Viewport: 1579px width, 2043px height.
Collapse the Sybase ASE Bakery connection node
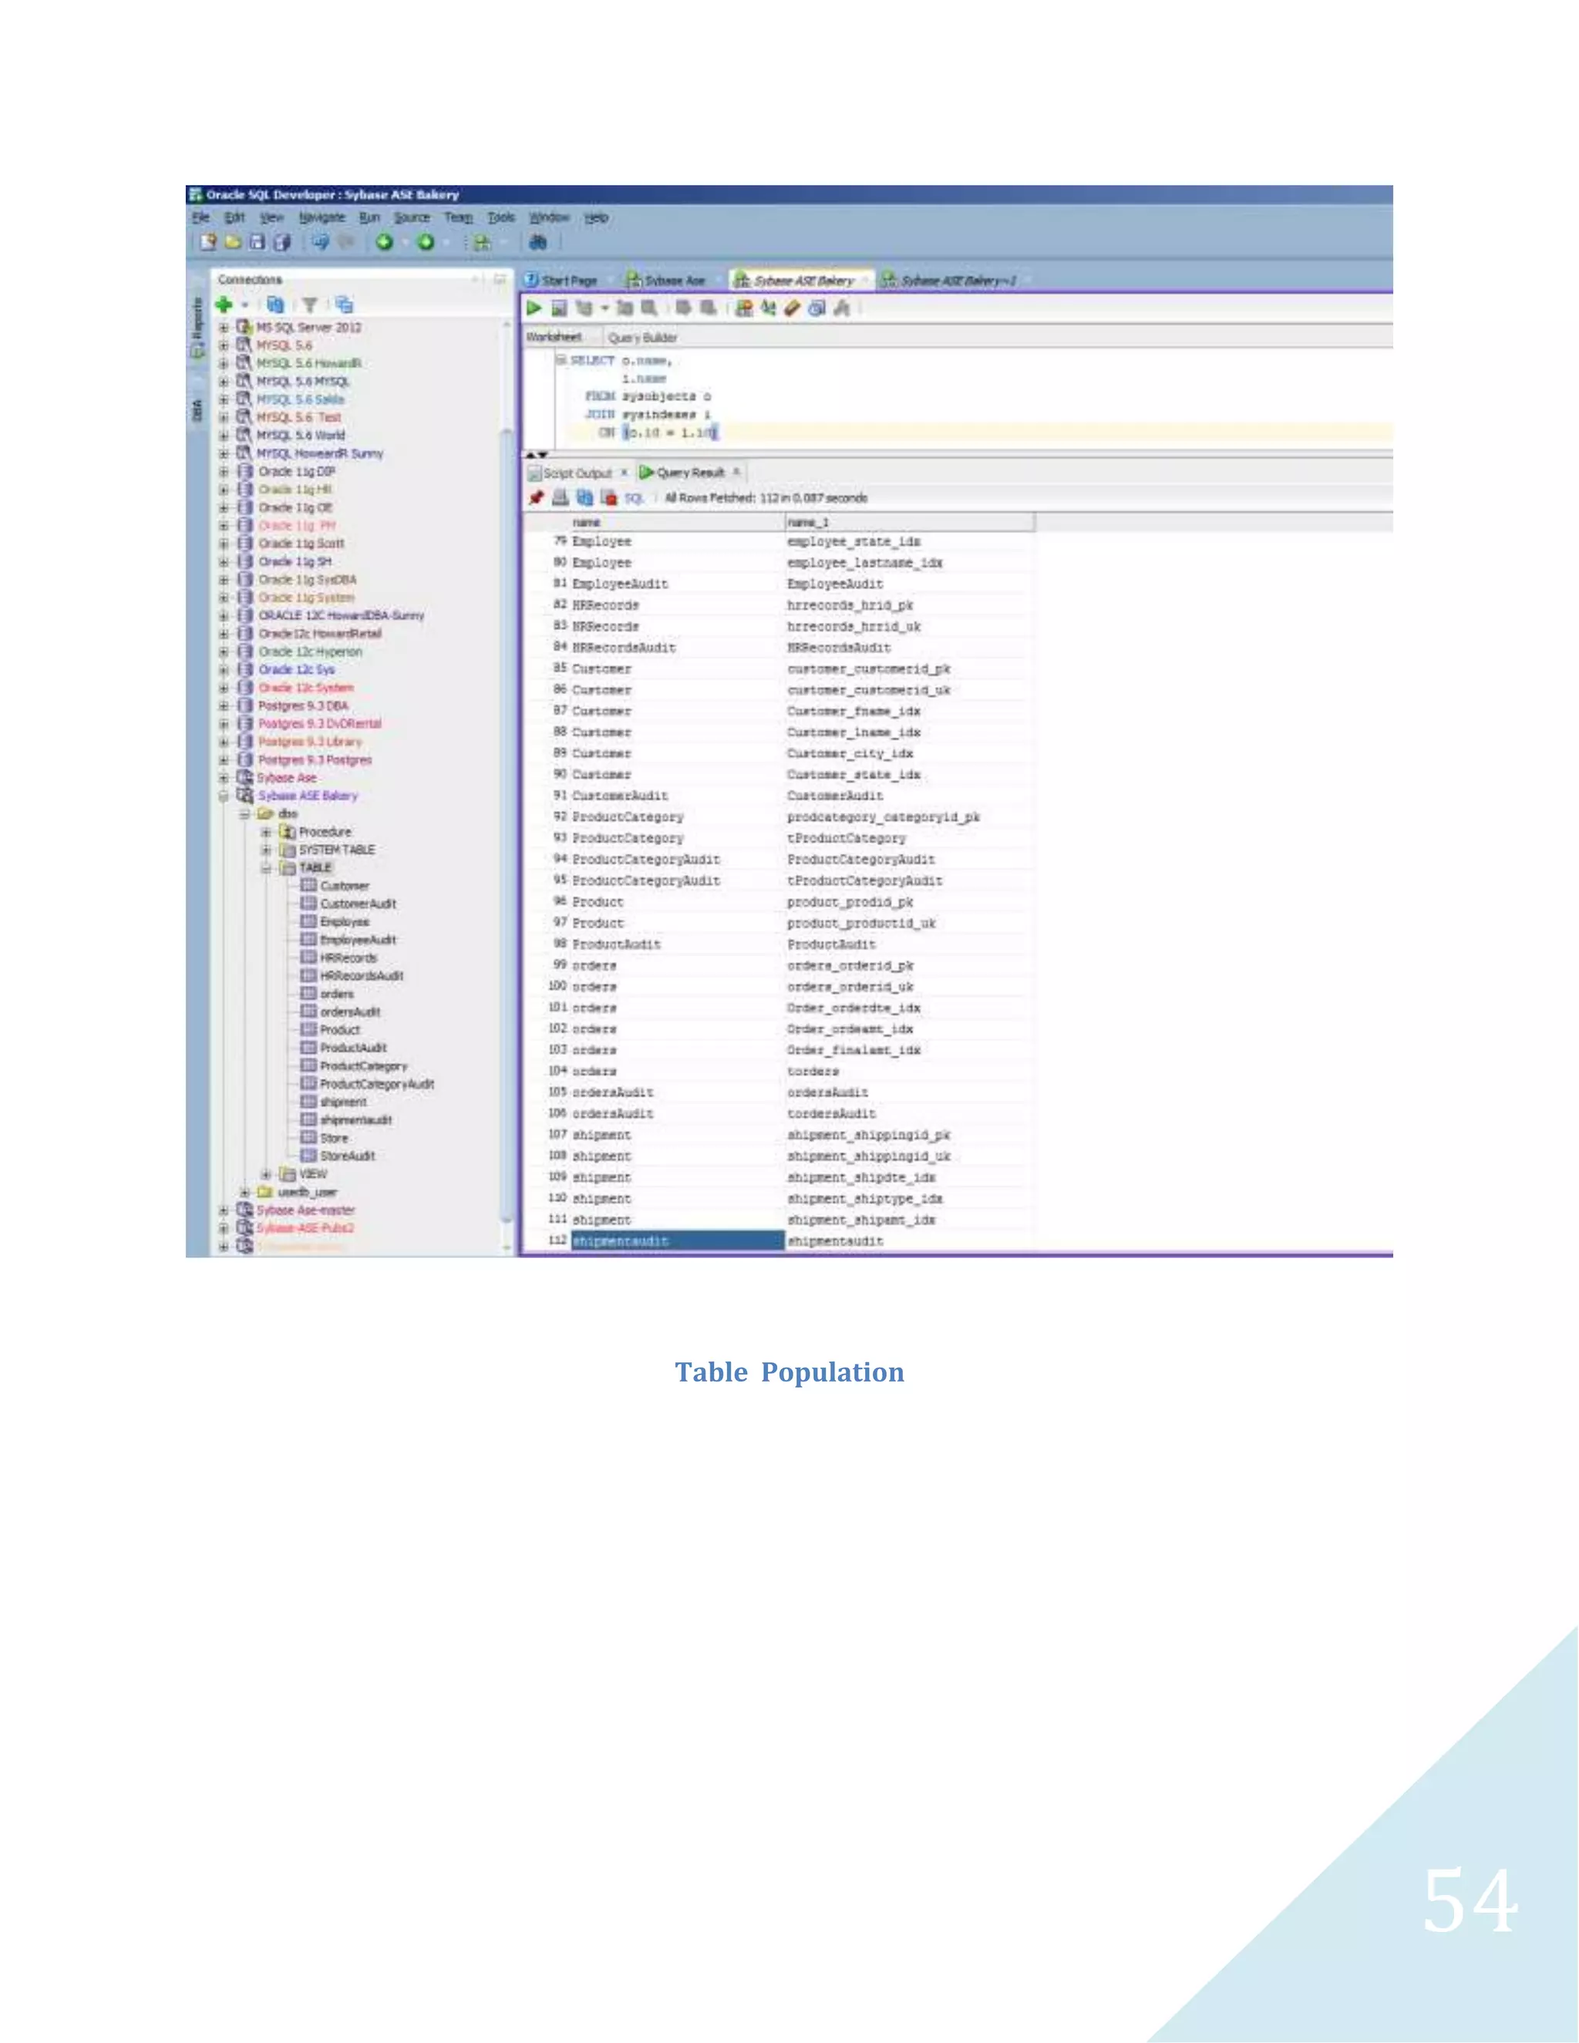pos(224,796)
